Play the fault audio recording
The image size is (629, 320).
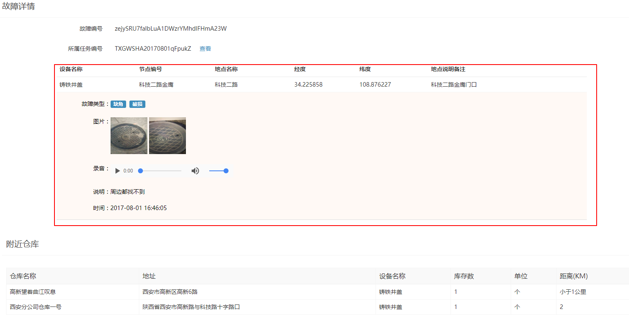pyautogui.click(x=118, y=171)
